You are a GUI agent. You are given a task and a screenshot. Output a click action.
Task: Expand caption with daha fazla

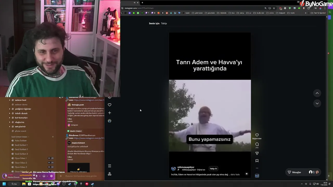(235, 175)
